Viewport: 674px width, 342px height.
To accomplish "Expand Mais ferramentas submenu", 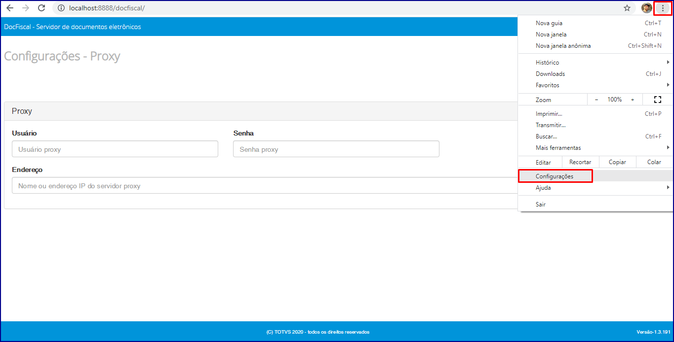I will [595, 148].
